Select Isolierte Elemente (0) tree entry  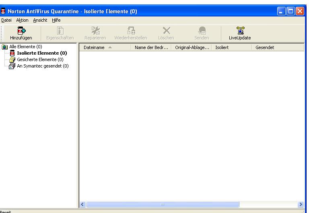tap(42, 53)
